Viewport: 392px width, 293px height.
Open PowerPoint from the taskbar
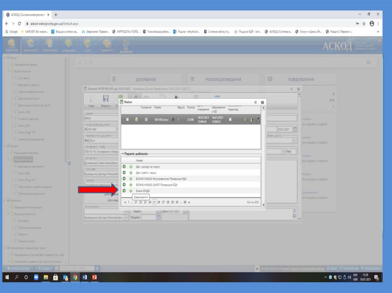94,277
